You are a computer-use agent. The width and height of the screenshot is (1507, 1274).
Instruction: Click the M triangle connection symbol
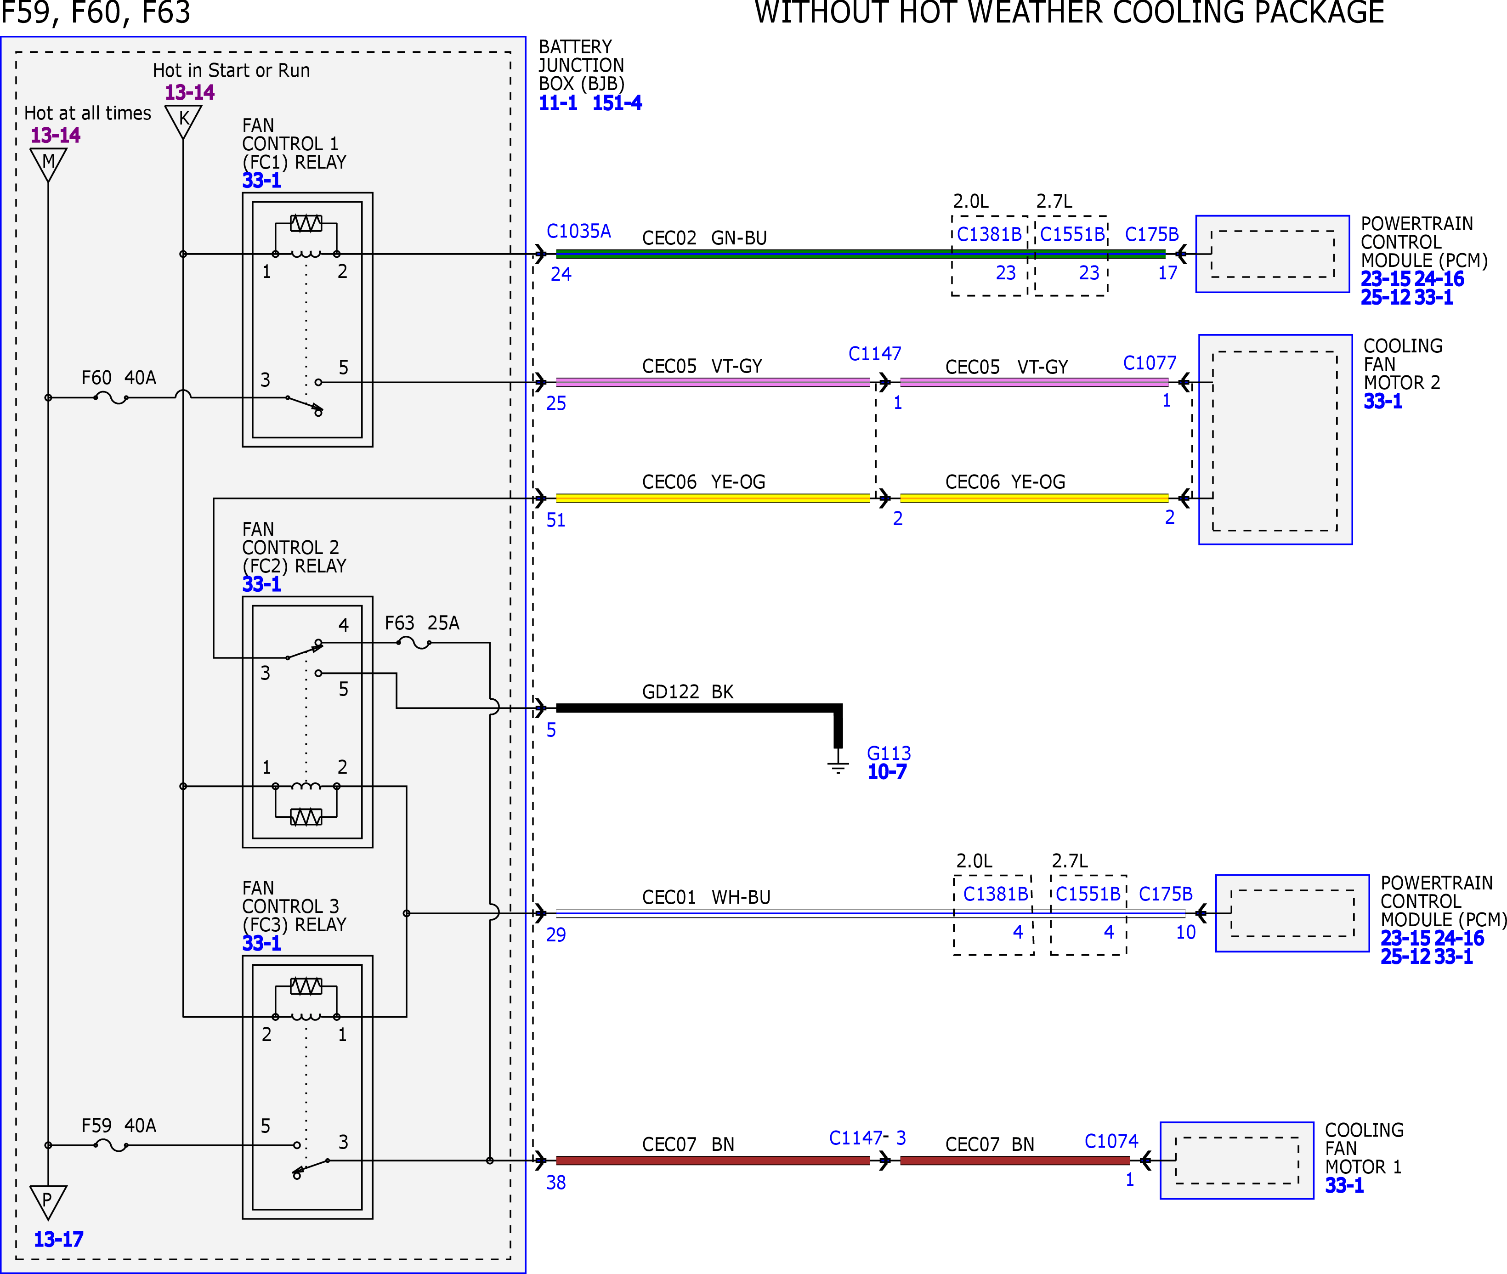[48, 164]
